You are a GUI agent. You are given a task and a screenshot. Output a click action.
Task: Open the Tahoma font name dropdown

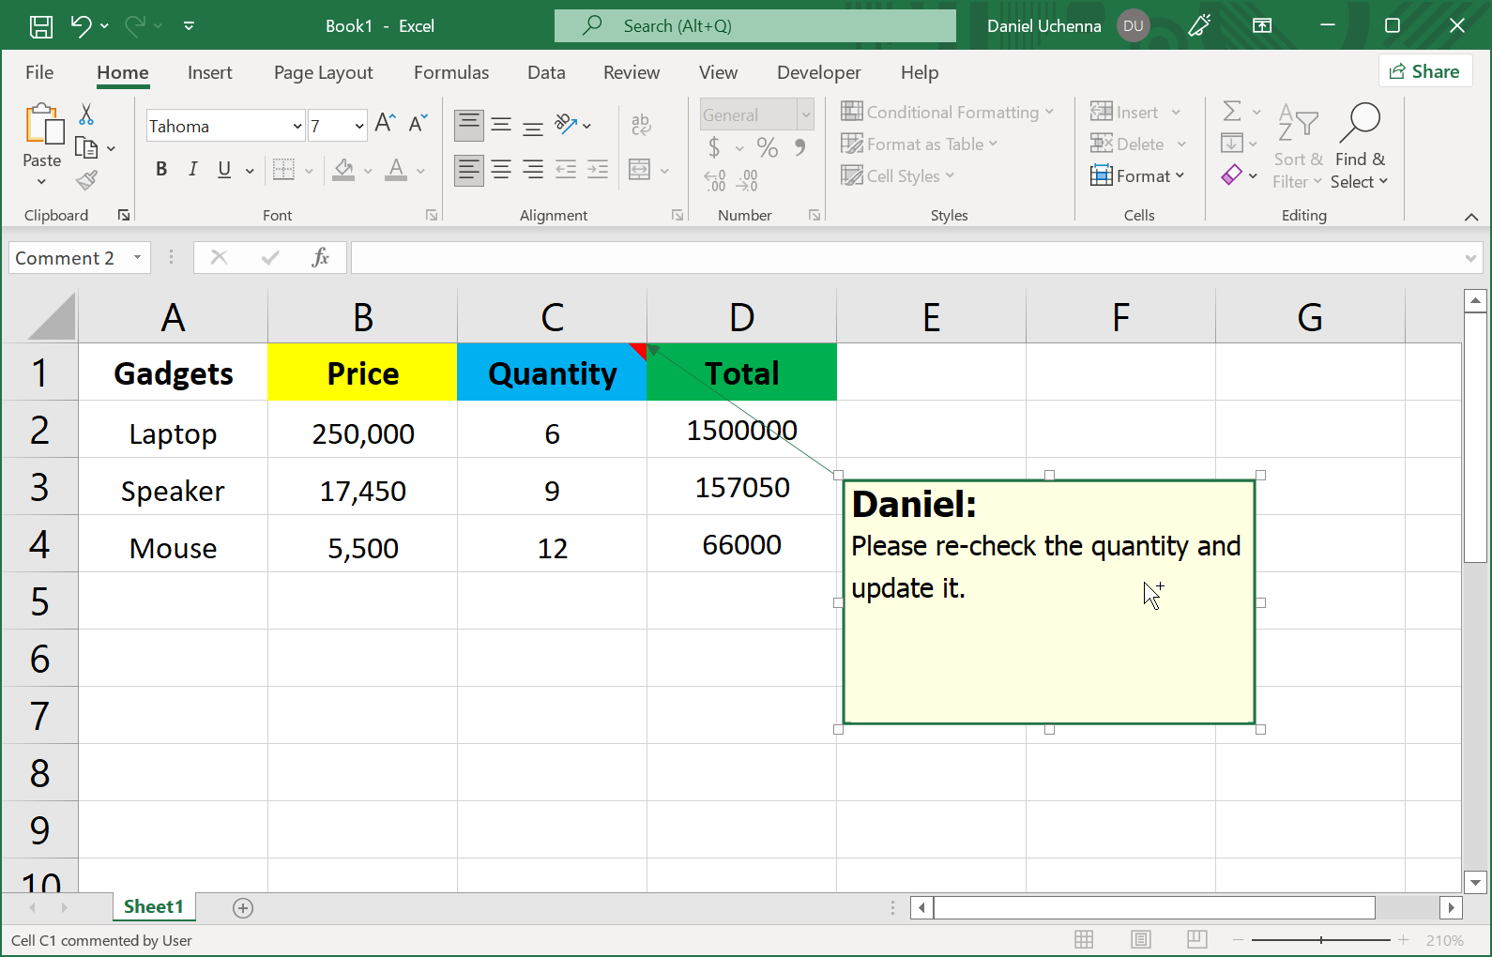tap(297, 126)
